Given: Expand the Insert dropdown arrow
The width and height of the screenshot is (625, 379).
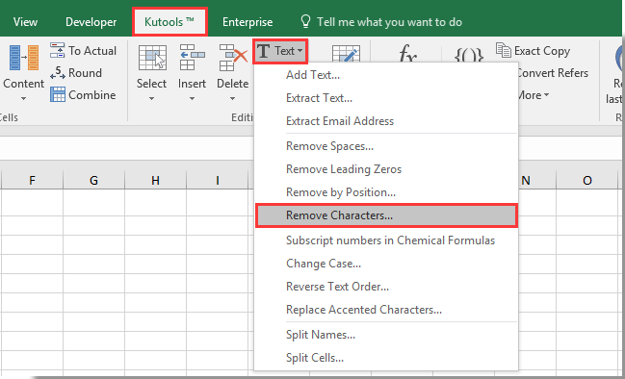Looking at the screenshot, I should [x=192, y=99].
